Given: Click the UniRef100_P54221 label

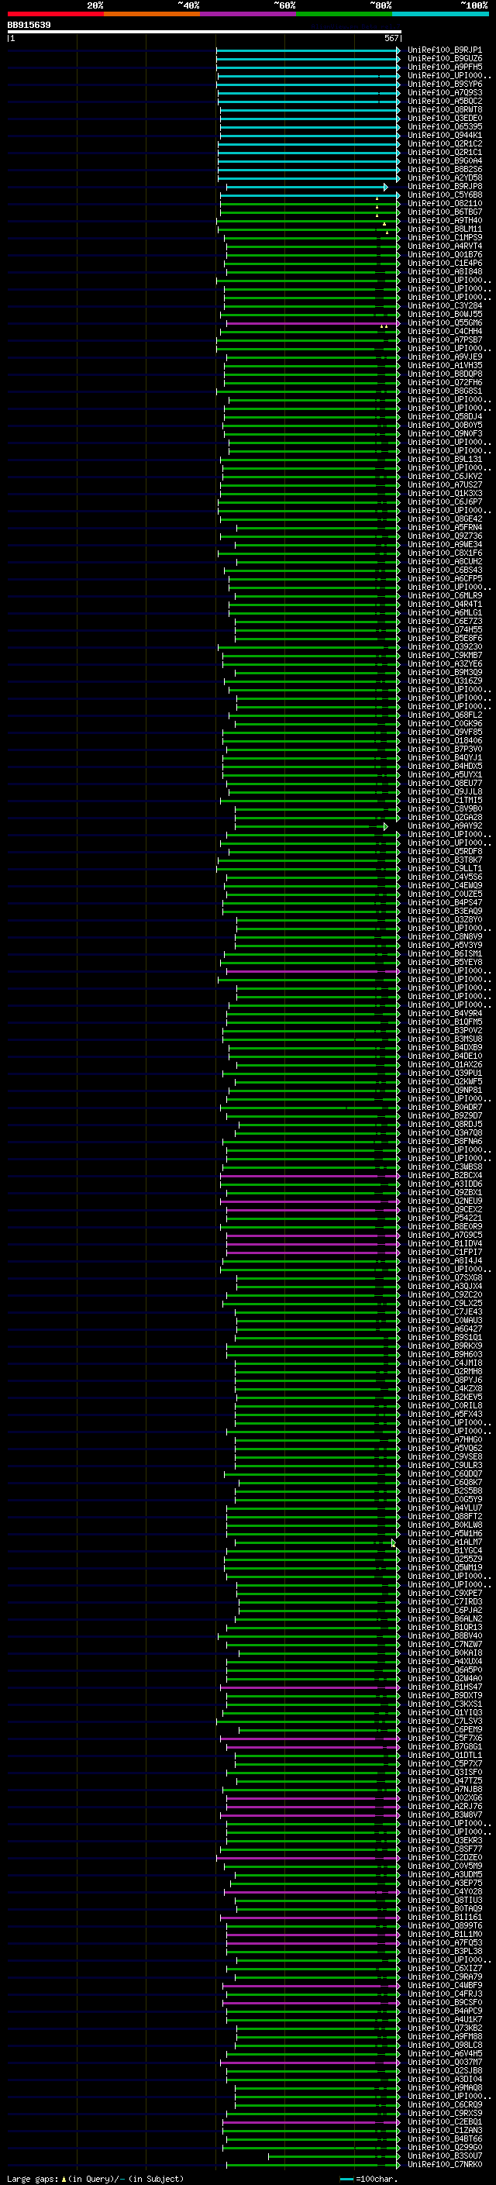Looking at the screenshot, I should coord(444,1218).
